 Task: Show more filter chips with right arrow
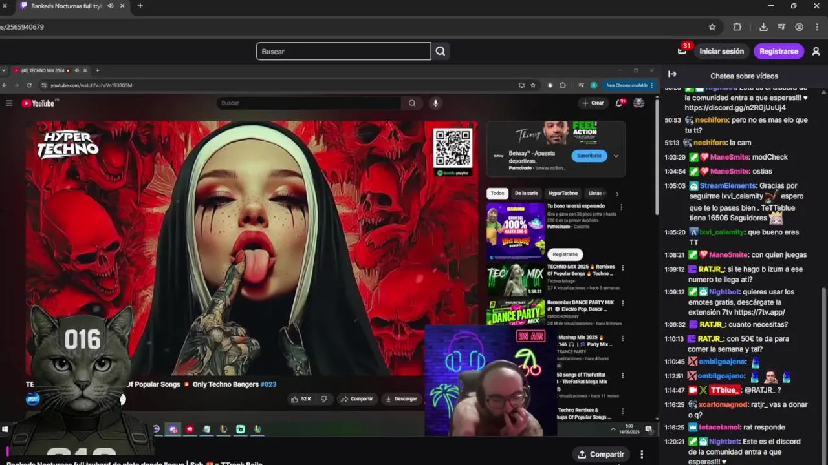tap(617, 194)
